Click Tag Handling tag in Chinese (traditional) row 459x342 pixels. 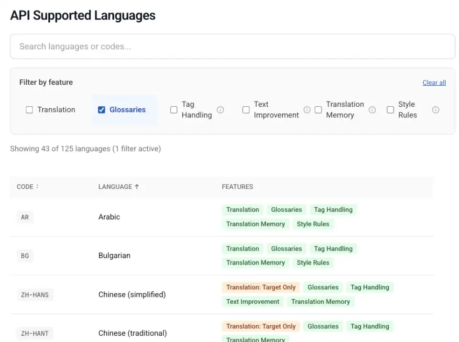click(370, 327)
